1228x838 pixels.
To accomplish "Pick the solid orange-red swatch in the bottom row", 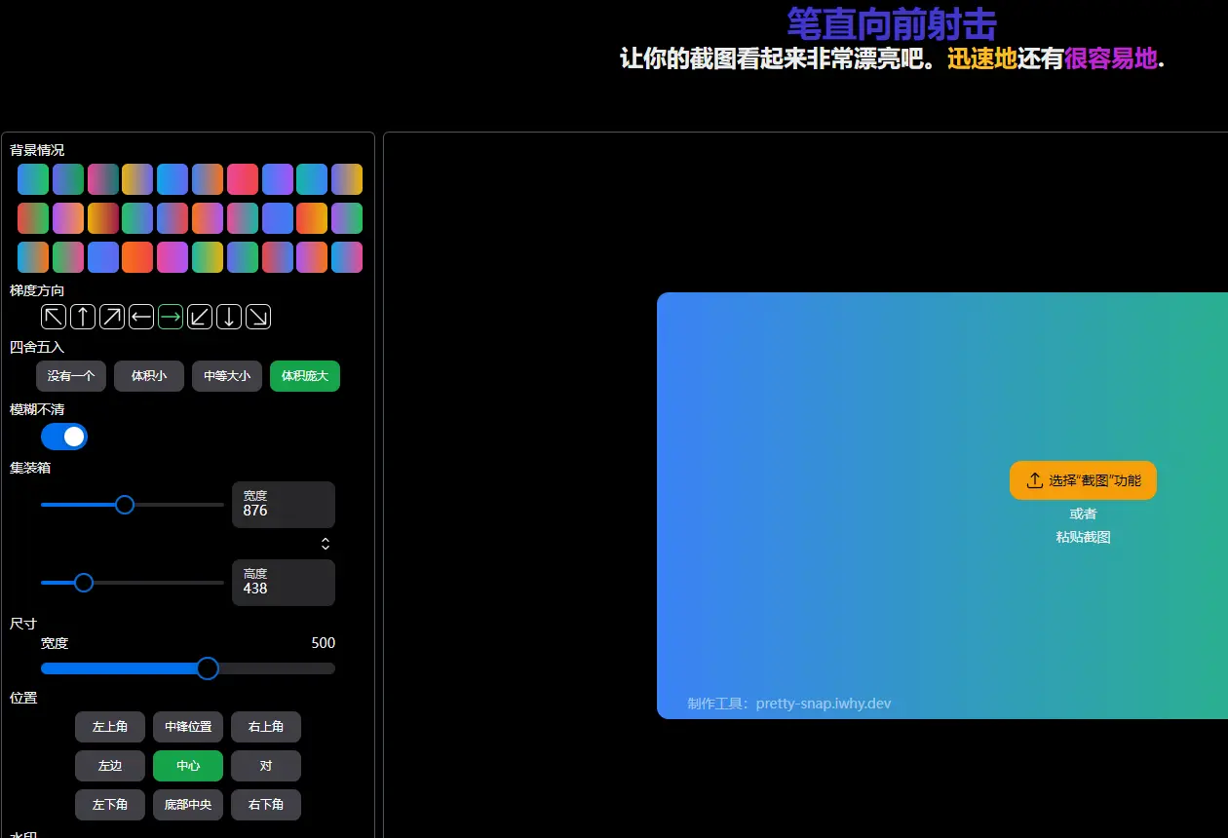I will [137, 257].
